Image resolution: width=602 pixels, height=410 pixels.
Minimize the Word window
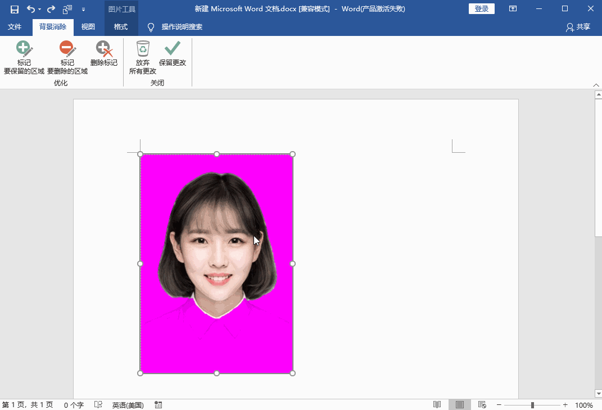pyautogui.click(x=539, y=9)
